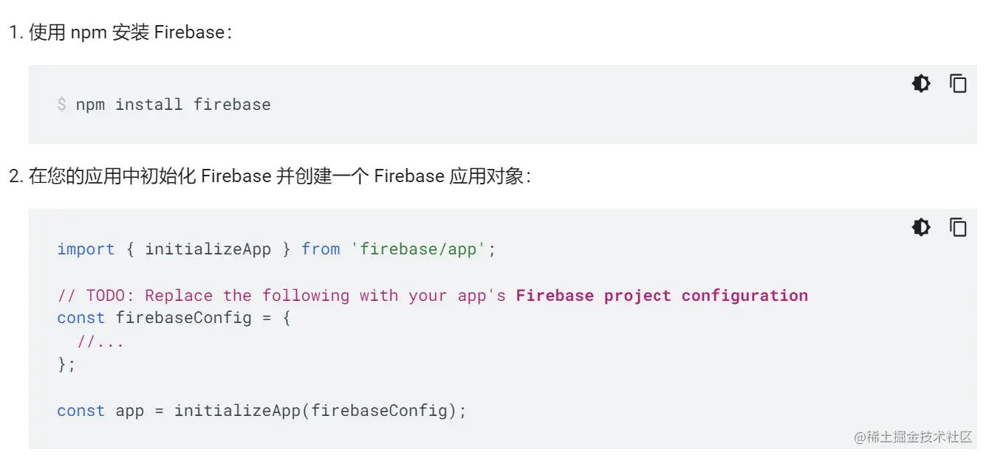This screenshot has width=986, height=458.
Task: Click 'initializeApp' inside the import braces
Action: (x=208, y=249)
